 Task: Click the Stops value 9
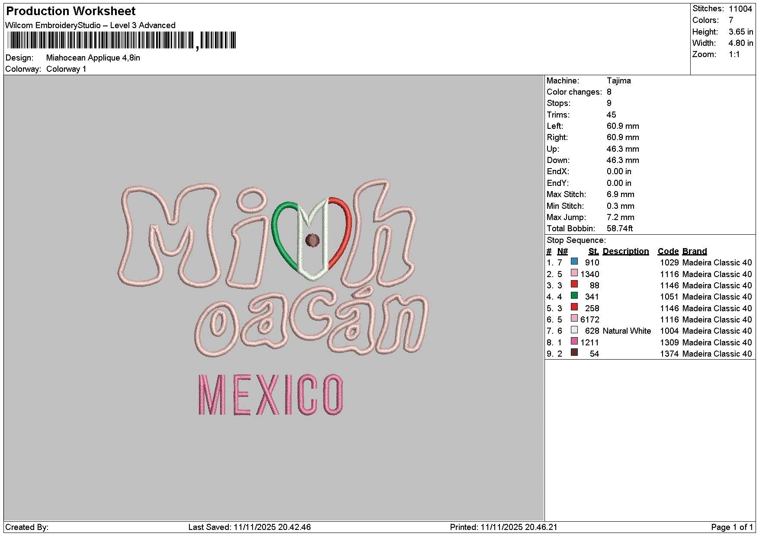[x=609, y=103]
